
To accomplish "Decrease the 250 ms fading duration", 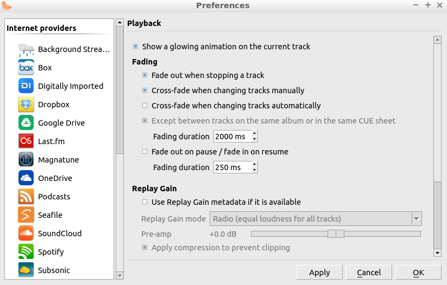I will [x=255, y=170].
